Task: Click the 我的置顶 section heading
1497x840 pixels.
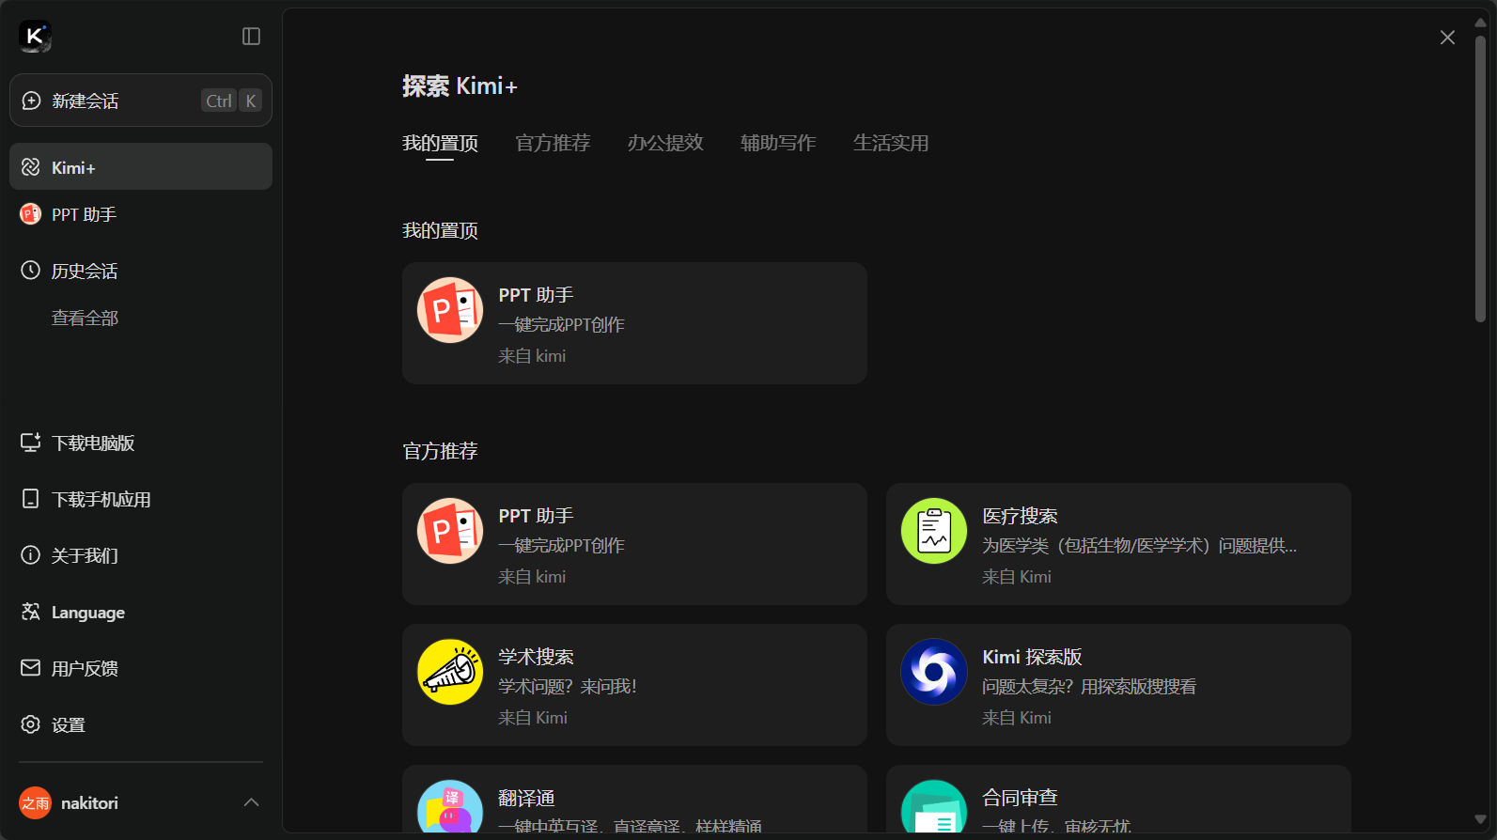Action: 440,230
